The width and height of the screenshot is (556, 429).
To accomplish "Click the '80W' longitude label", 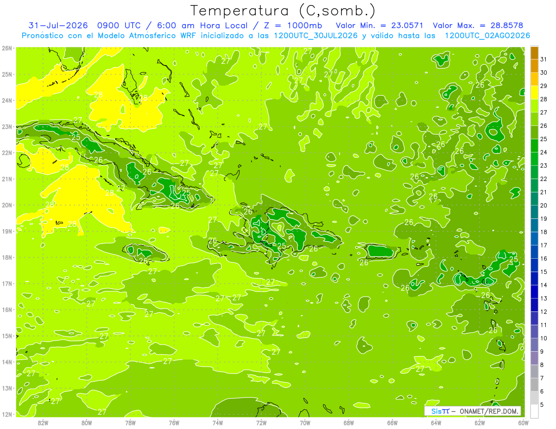I will (87, 423).
